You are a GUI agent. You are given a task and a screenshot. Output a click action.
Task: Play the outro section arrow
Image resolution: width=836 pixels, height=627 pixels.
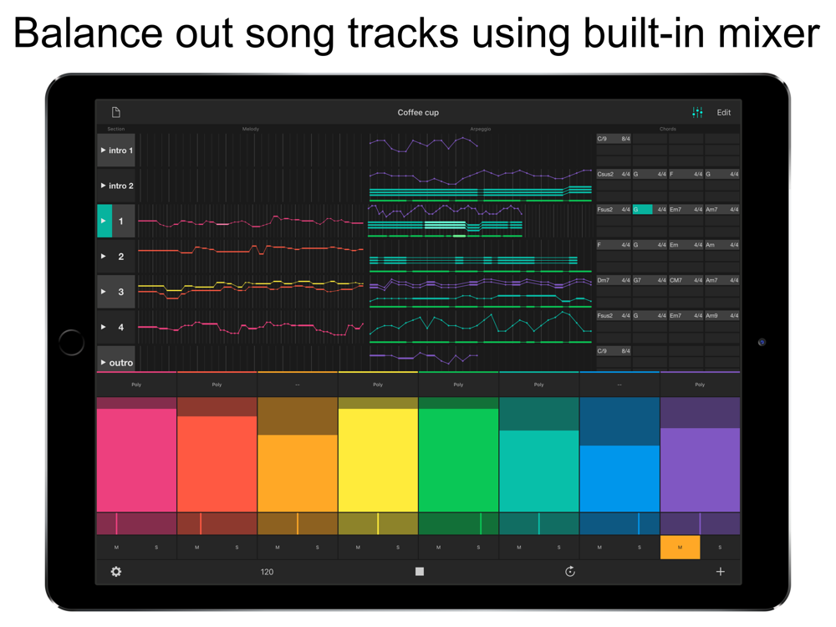click(103, 363)
